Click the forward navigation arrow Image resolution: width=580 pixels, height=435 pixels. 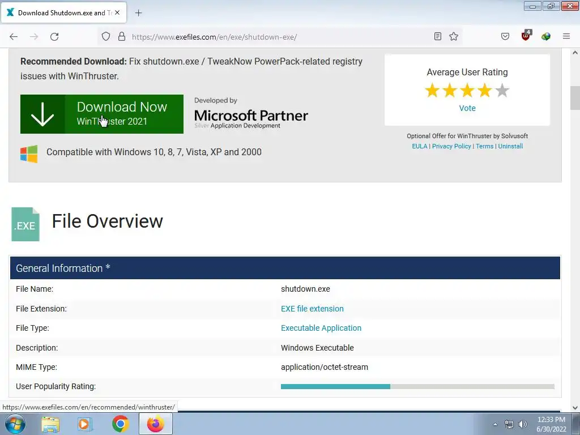34,37
